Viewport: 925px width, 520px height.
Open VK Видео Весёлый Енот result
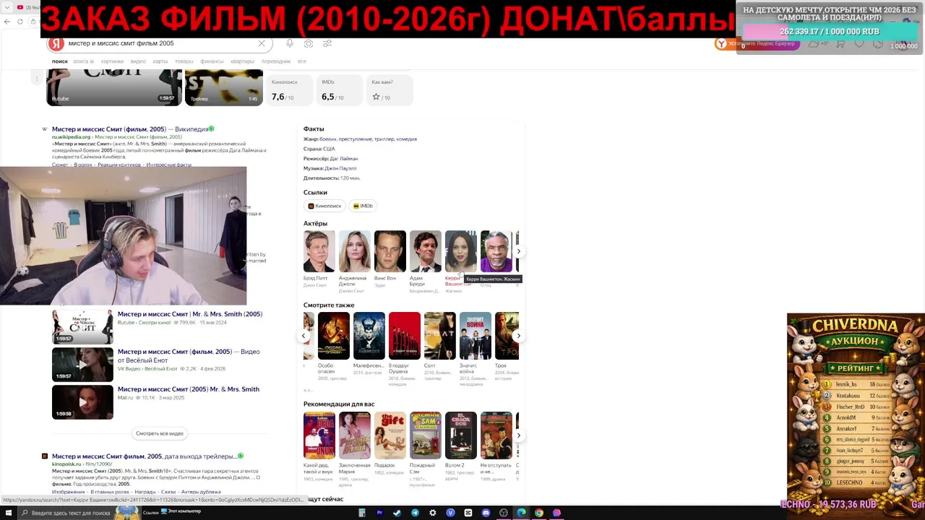click(x=189, y=355)
